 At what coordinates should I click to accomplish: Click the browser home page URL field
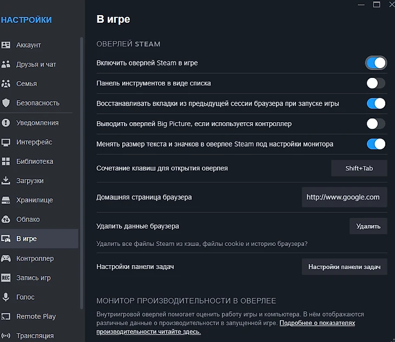[x=343, y=197]
